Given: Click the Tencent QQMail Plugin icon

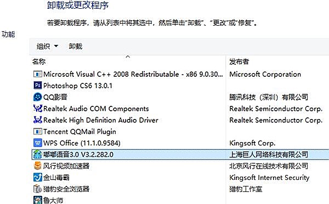Looking at the screenshot, I should pos(37,132).
